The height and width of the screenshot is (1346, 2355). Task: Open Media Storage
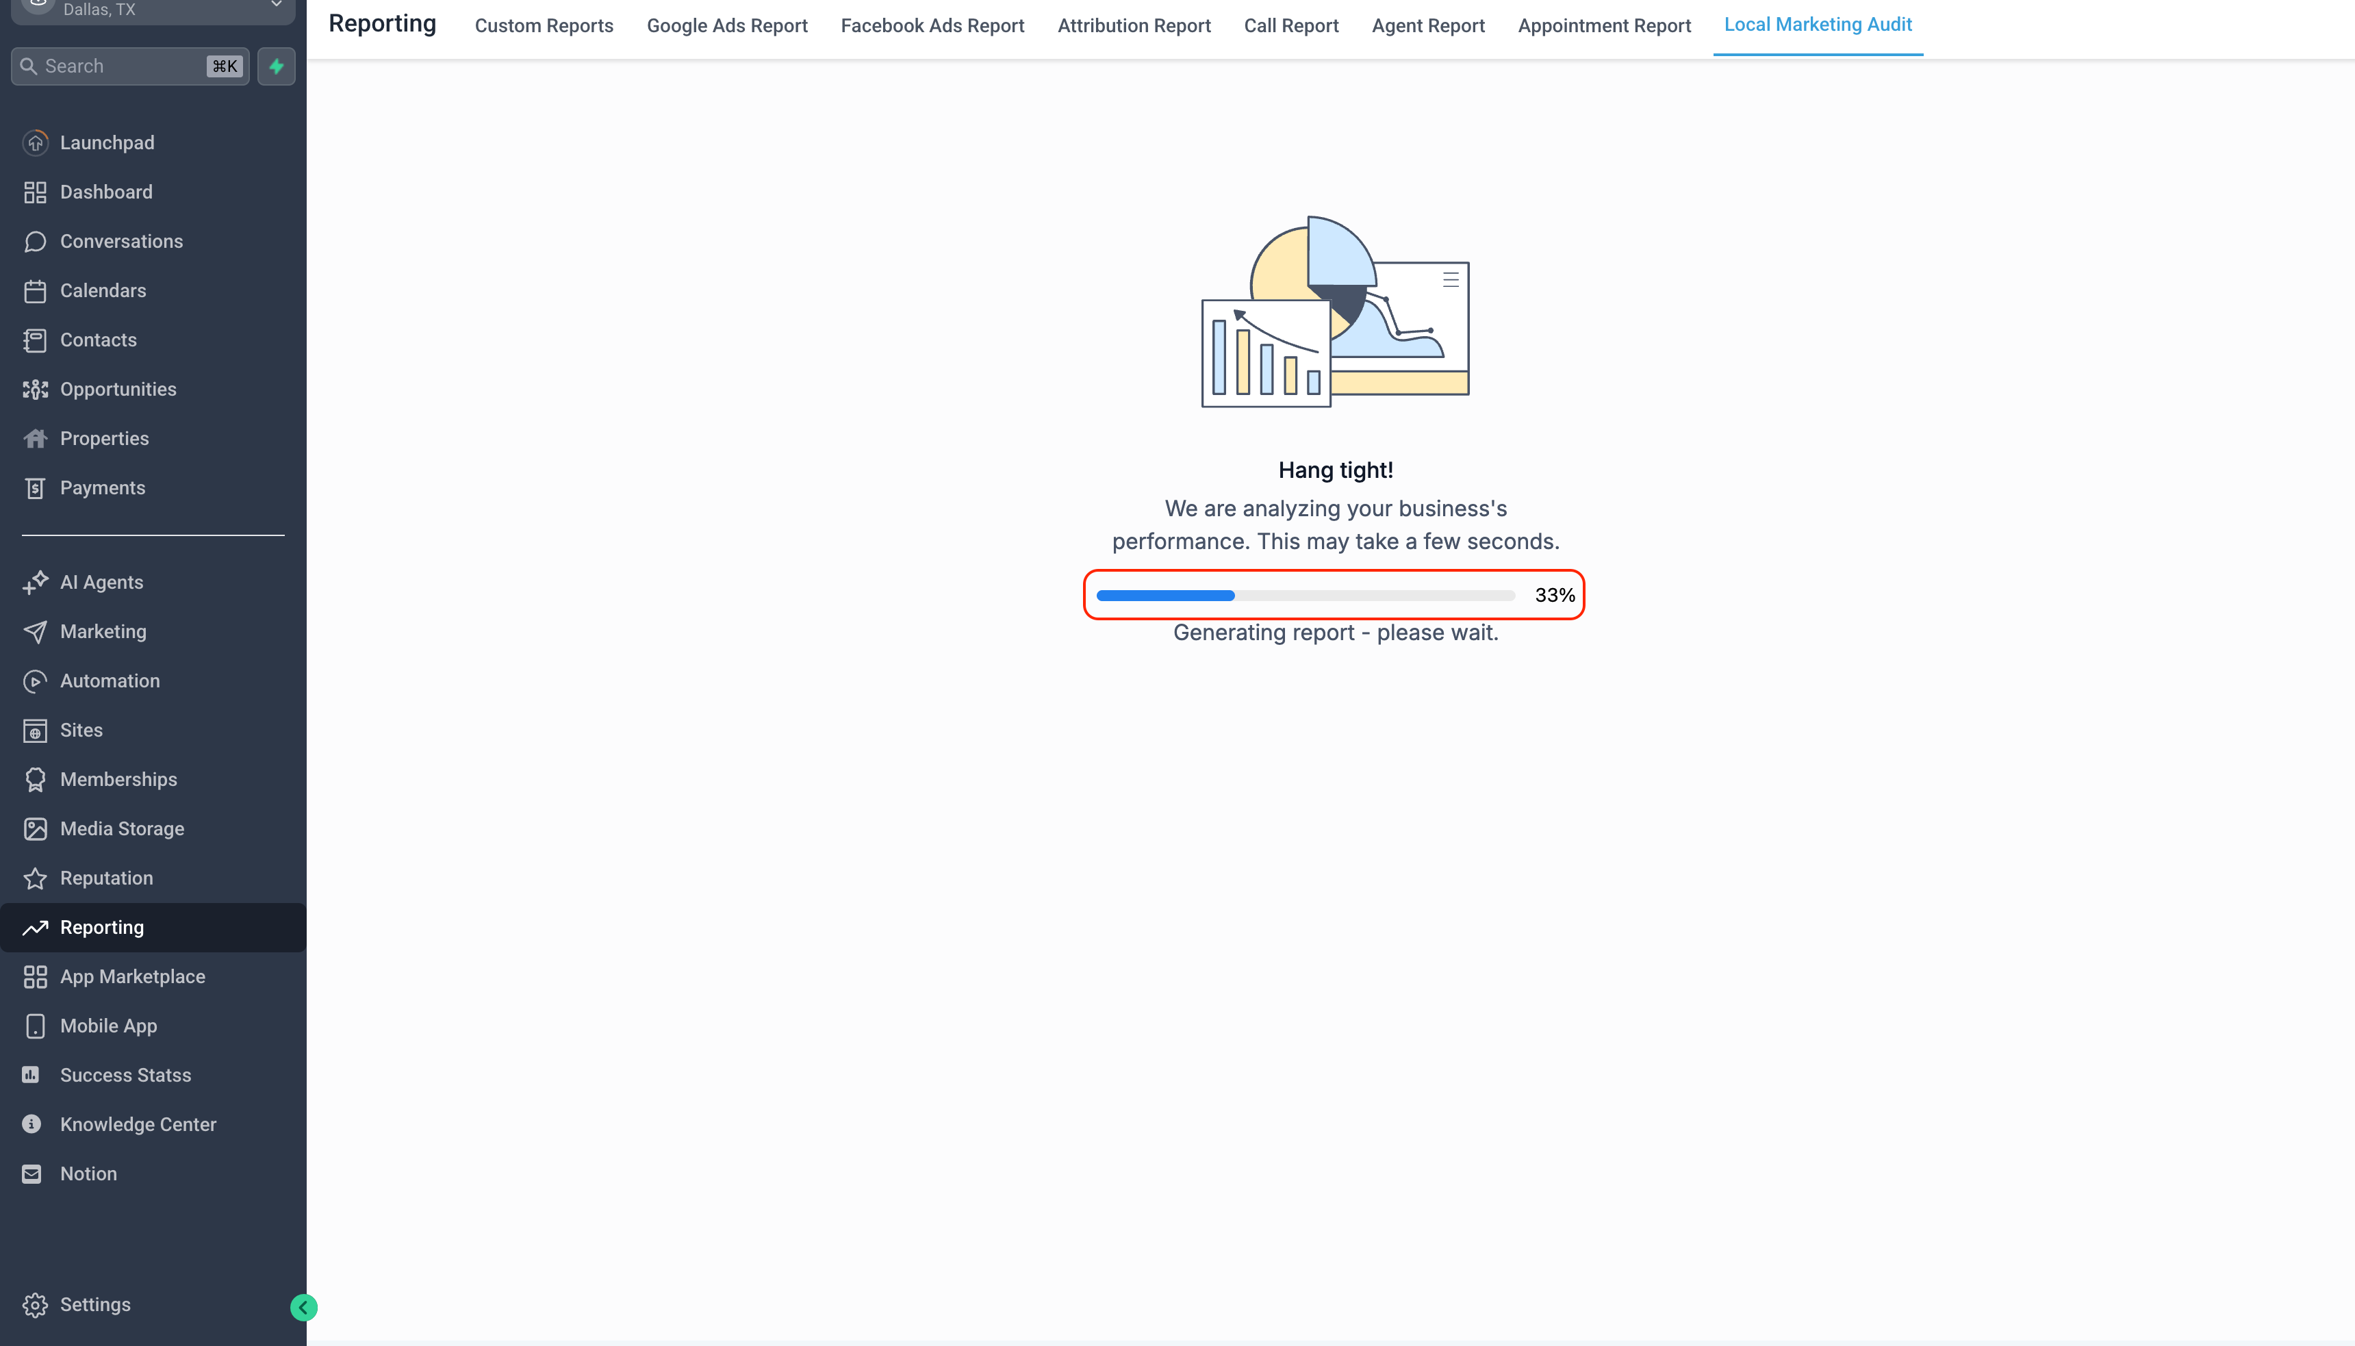point(121,828)
